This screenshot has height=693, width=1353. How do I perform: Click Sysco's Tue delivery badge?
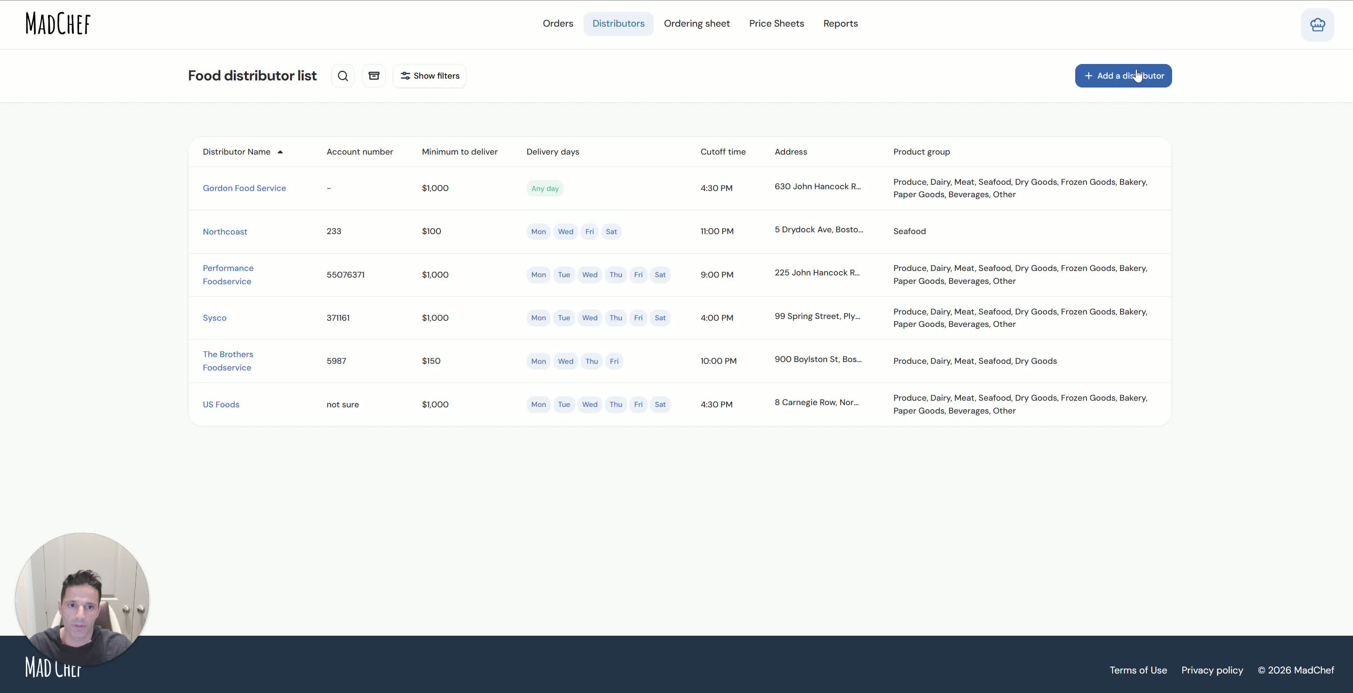pyautogui.click(x=564, y=318)
